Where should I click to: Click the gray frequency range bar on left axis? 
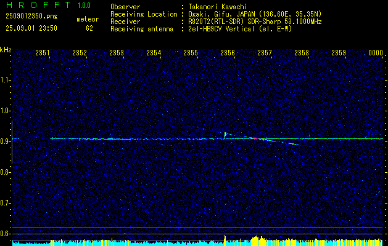[12, 142]
